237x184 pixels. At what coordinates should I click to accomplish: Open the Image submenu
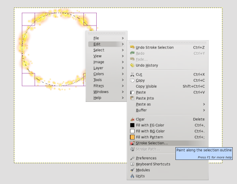click(x=106, y=62)
